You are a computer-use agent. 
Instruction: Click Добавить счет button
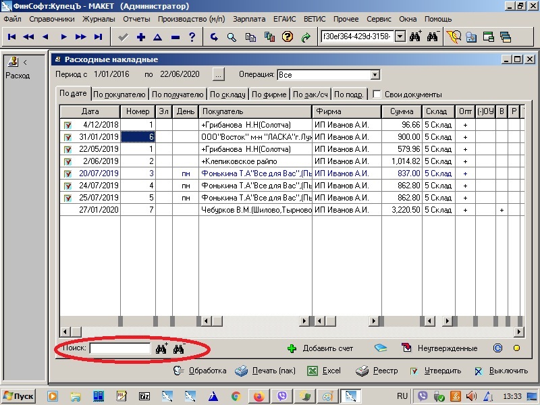tap(320, 348)
